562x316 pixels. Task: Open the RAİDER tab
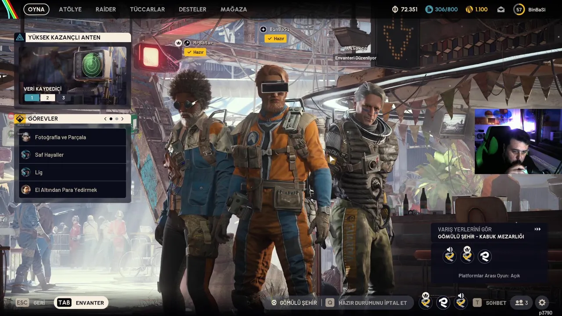[106, 9]
